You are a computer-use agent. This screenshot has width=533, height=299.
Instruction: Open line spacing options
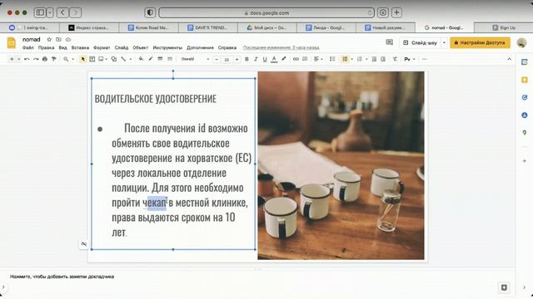(332, 59)
